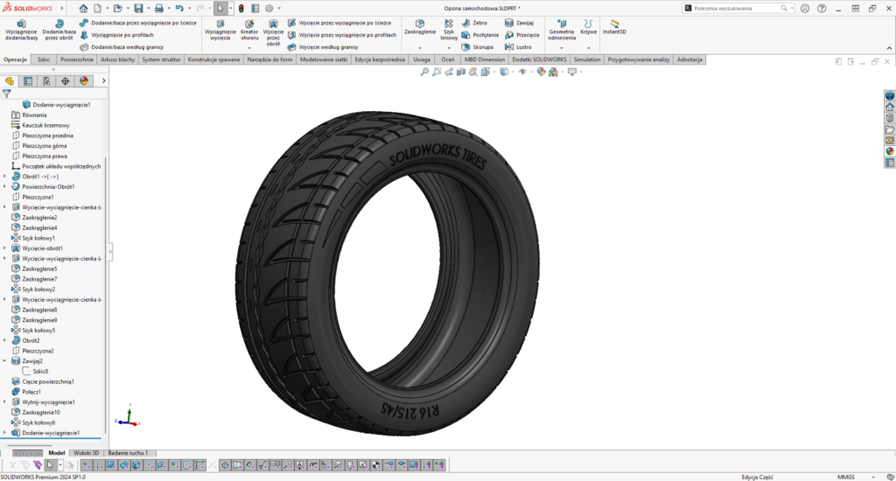Expand Powierzchnia-Obrót1 node
The height and width of the screenshot is (481, 896).
(x=4, y=187)
